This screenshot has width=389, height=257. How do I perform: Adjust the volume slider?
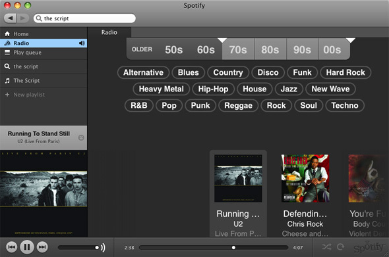tap(78, 247)
